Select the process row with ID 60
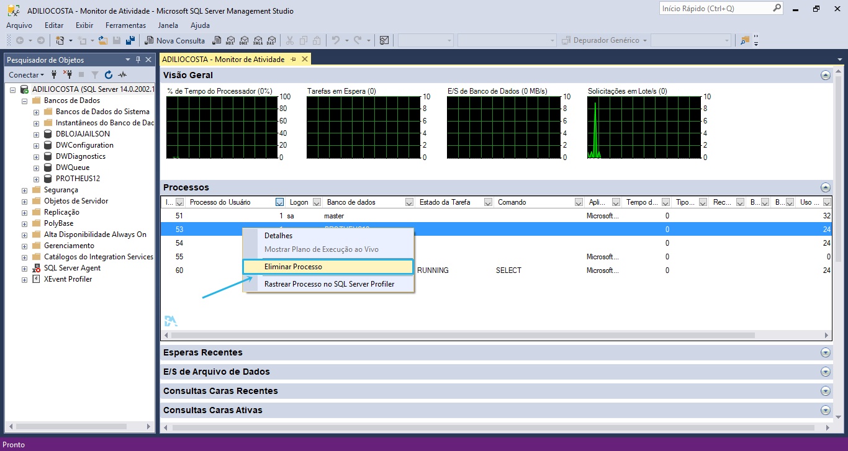The width and height of the screenshot is (848, 451). pos(495,270)
